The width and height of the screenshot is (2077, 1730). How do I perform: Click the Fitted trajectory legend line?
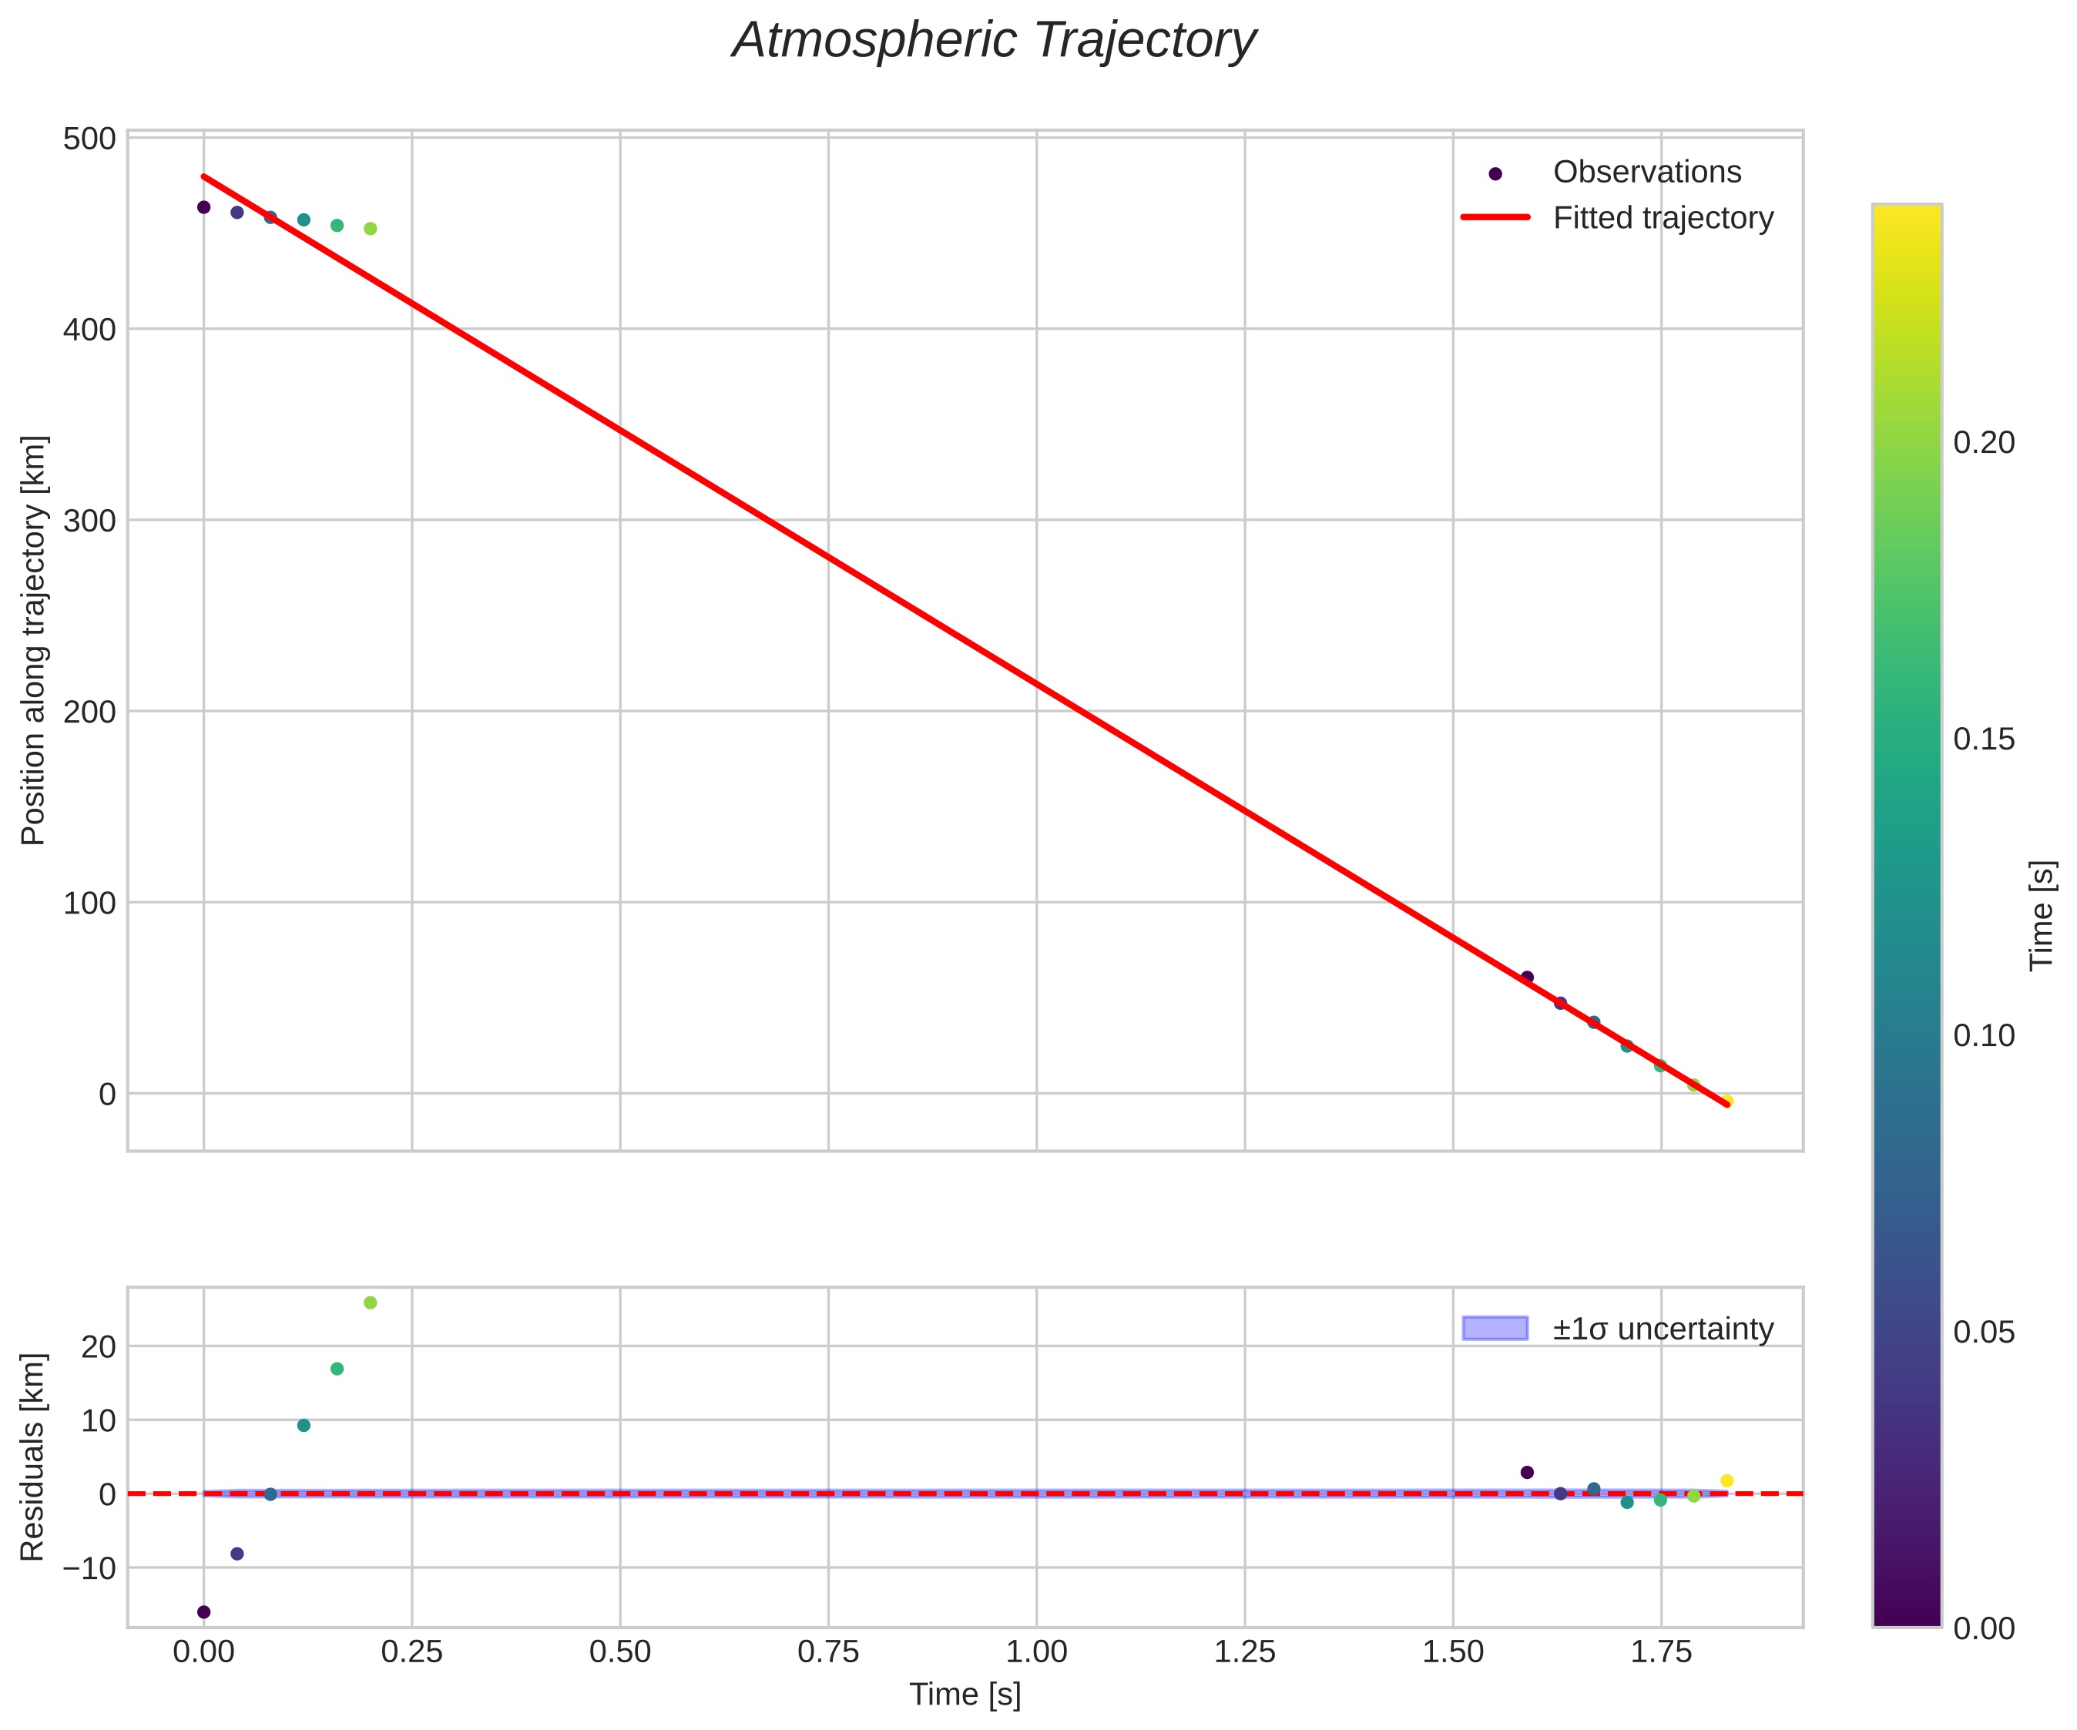tap(1495, 218)
